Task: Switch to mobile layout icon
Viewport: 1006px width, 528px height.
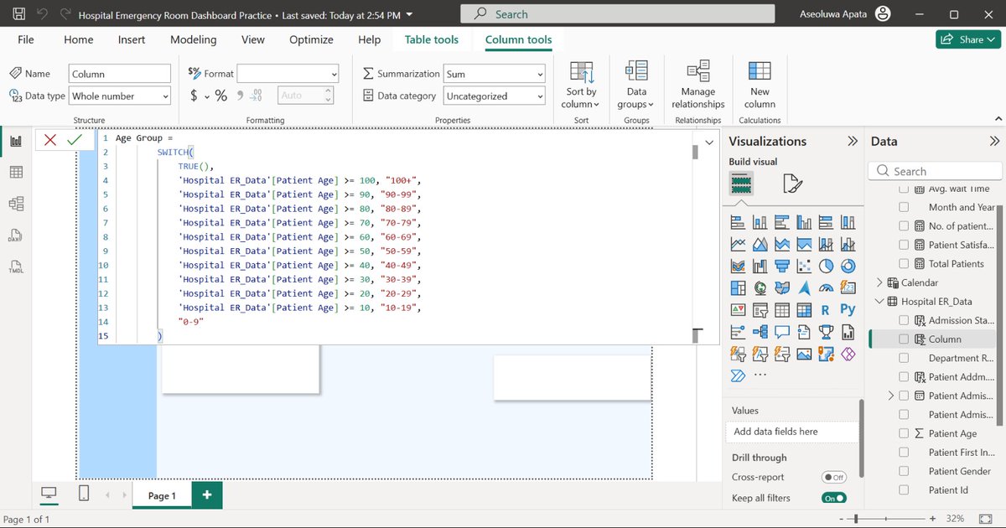Action: 84,494
